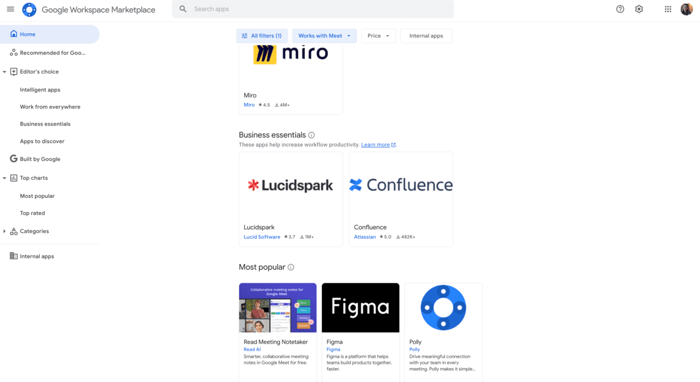
Task: Open the Read AI developer link
Action: (x=253, y=349)
